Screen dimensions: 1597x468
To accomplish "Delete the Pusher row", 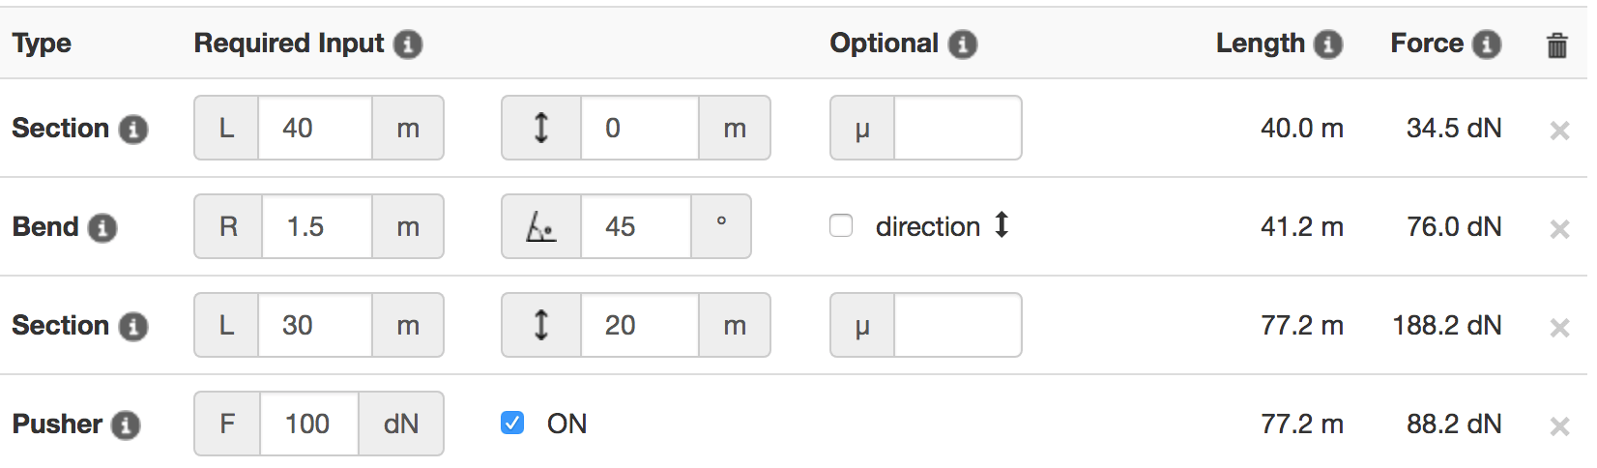I will 1559,426.
